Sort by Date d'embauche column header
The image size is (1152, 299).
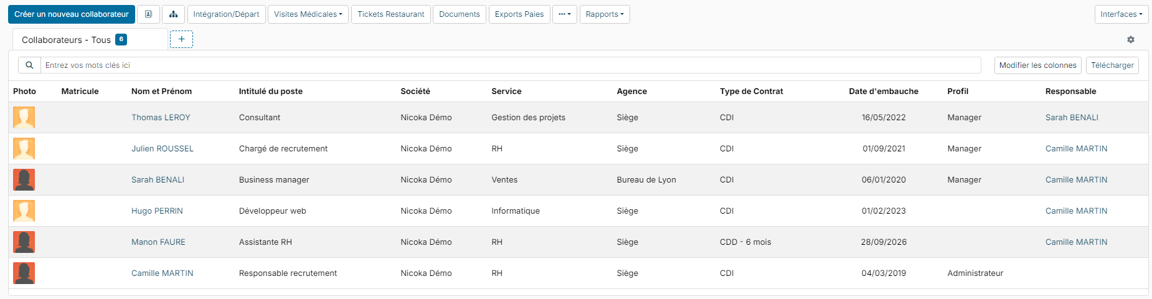(x=884, y=91)
